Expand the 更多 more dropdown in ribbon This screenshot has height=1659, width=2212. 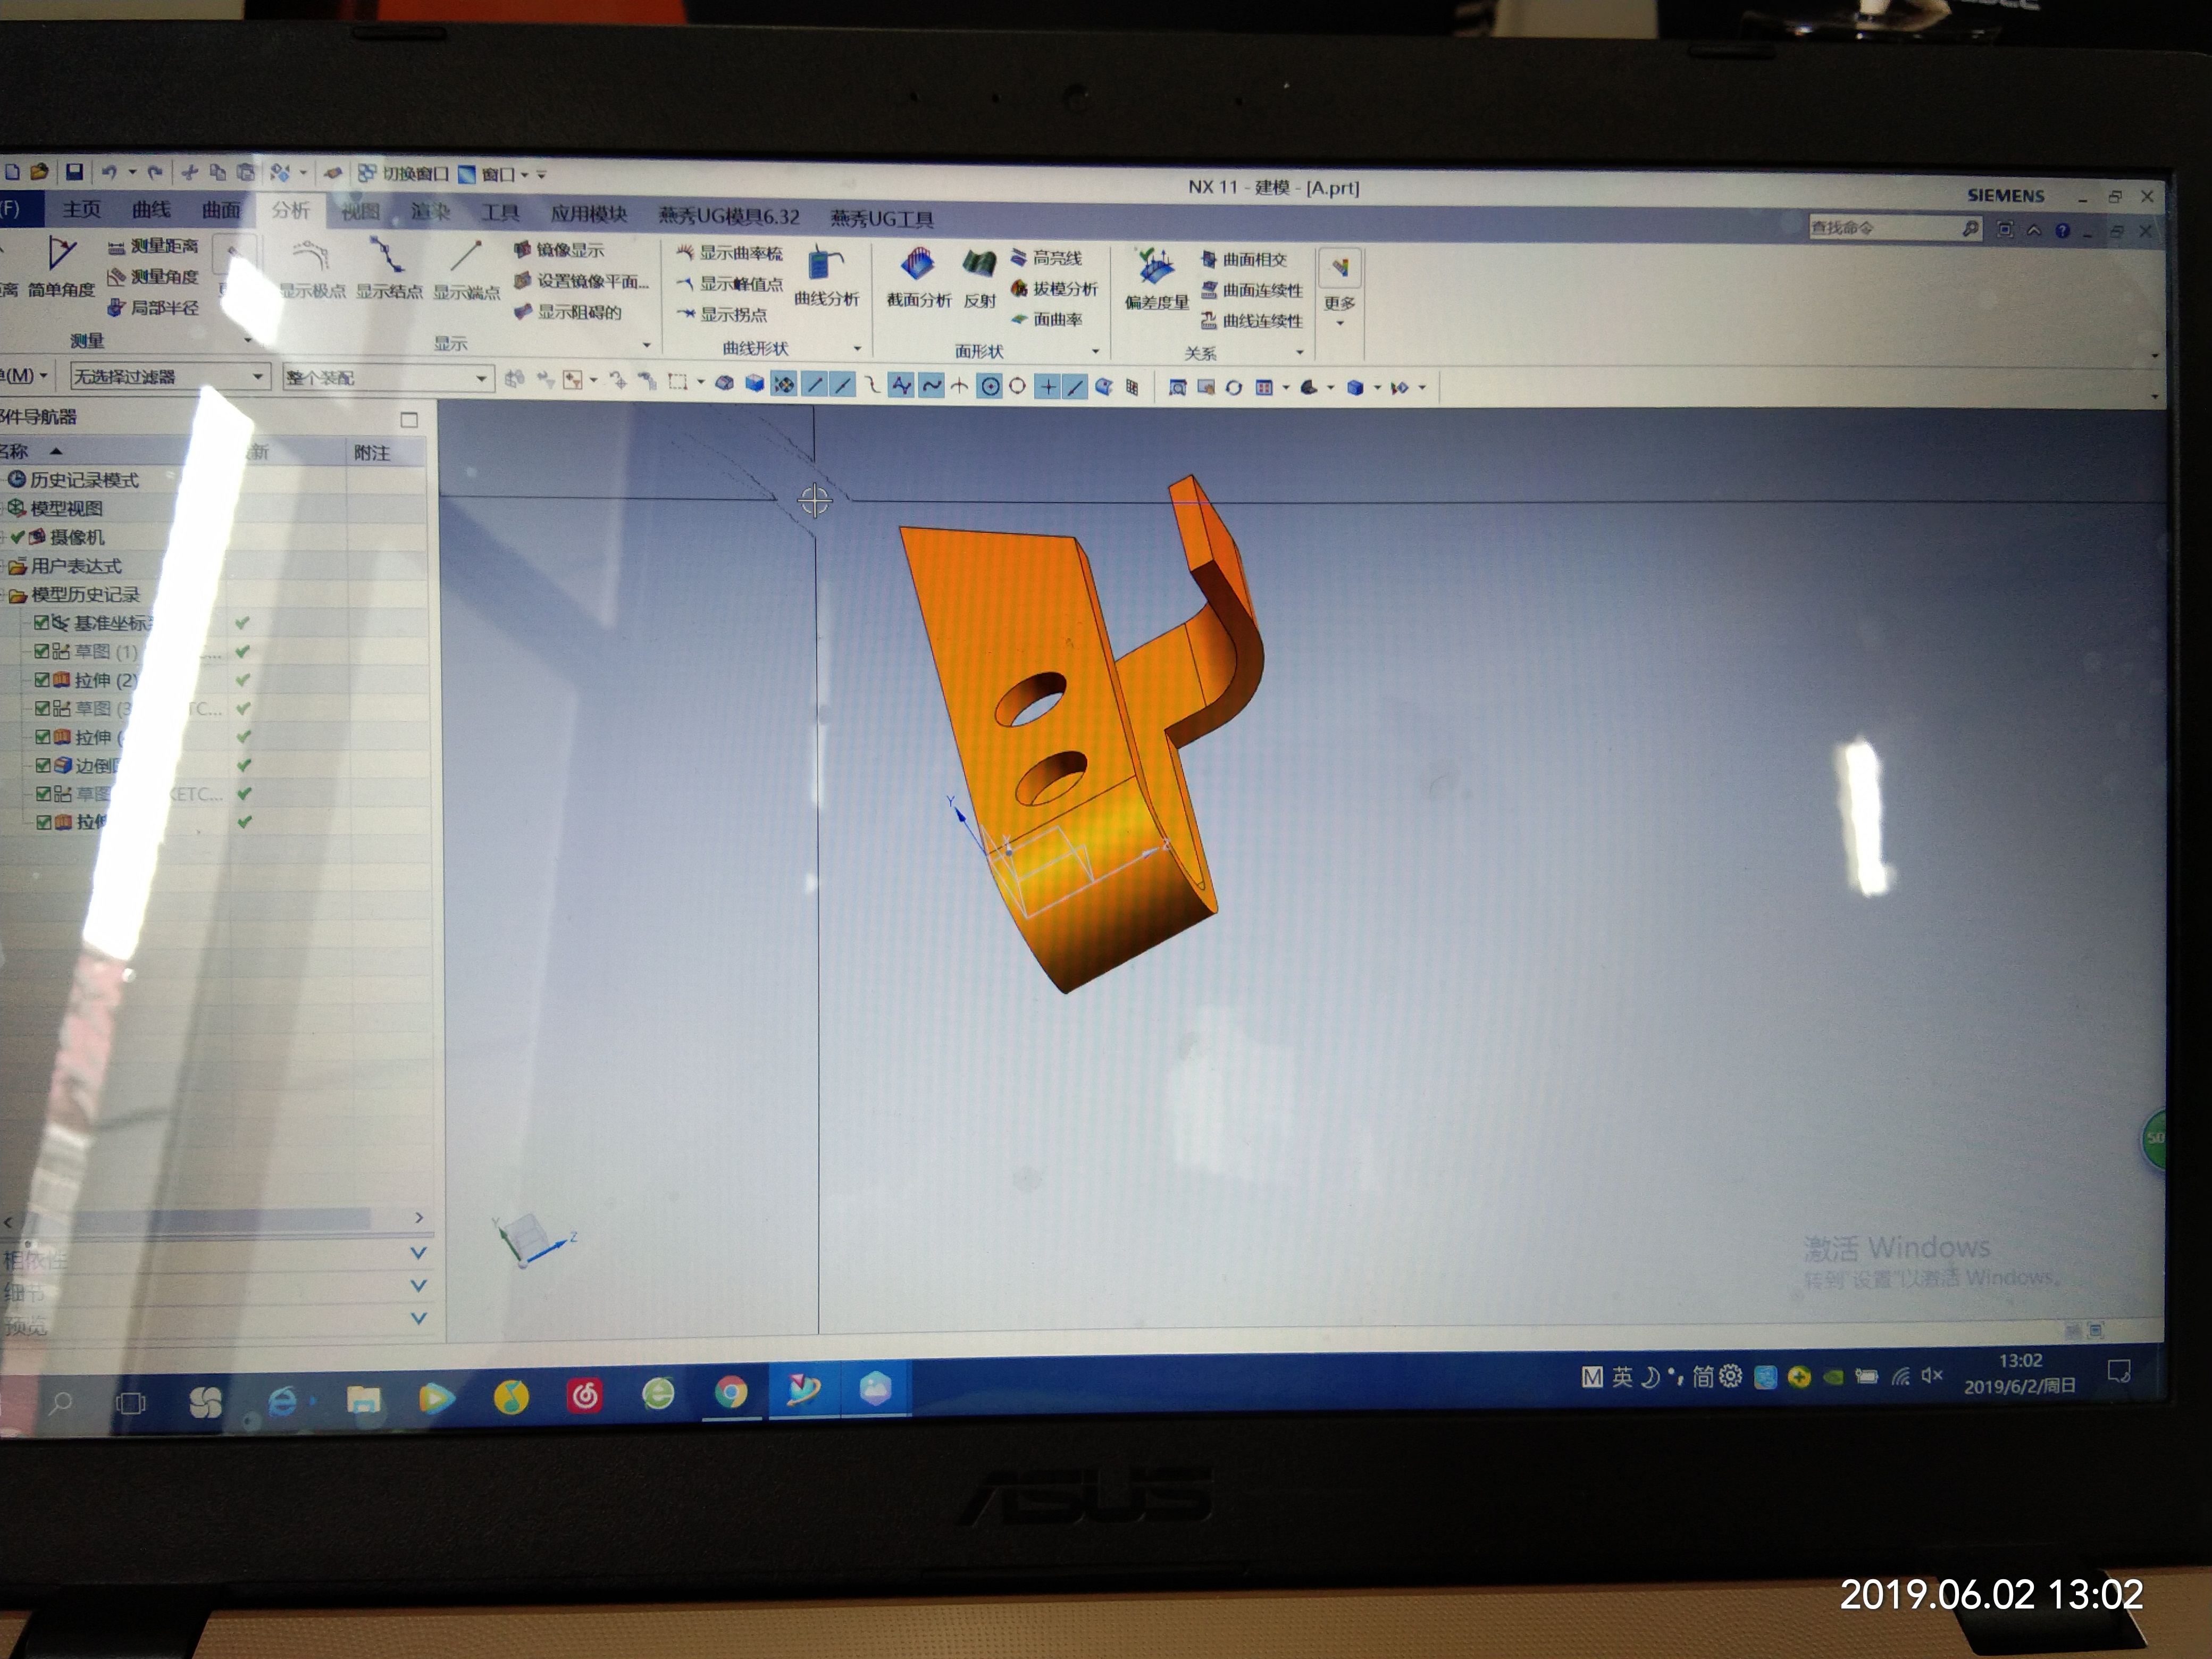1339,305
